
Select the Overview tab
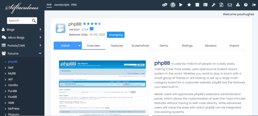93,46
